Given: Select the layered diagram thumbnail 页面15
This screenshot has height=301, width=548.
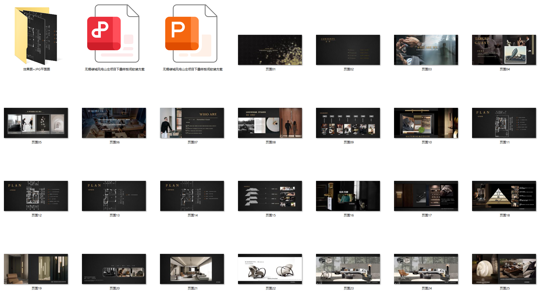Looking at the screenshot, I should [270, 196].
